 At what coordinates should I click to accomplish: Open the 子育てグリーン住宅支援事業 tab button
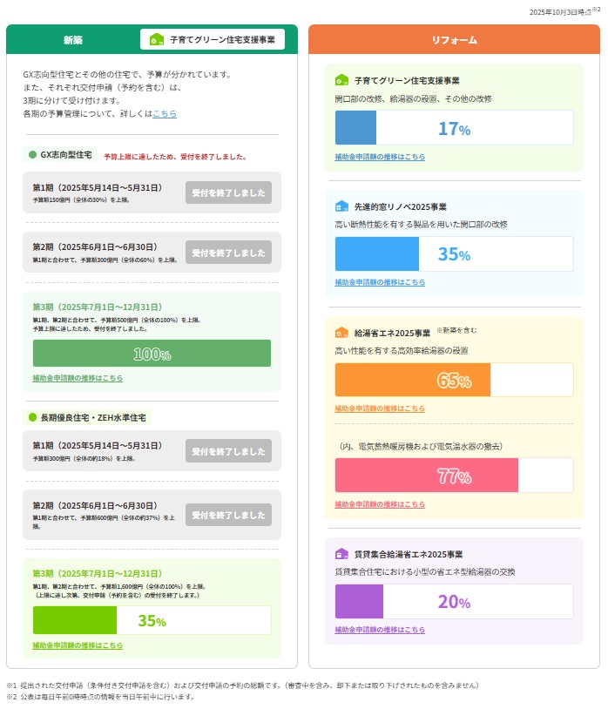pyautogui.click(x=213, y=40)
